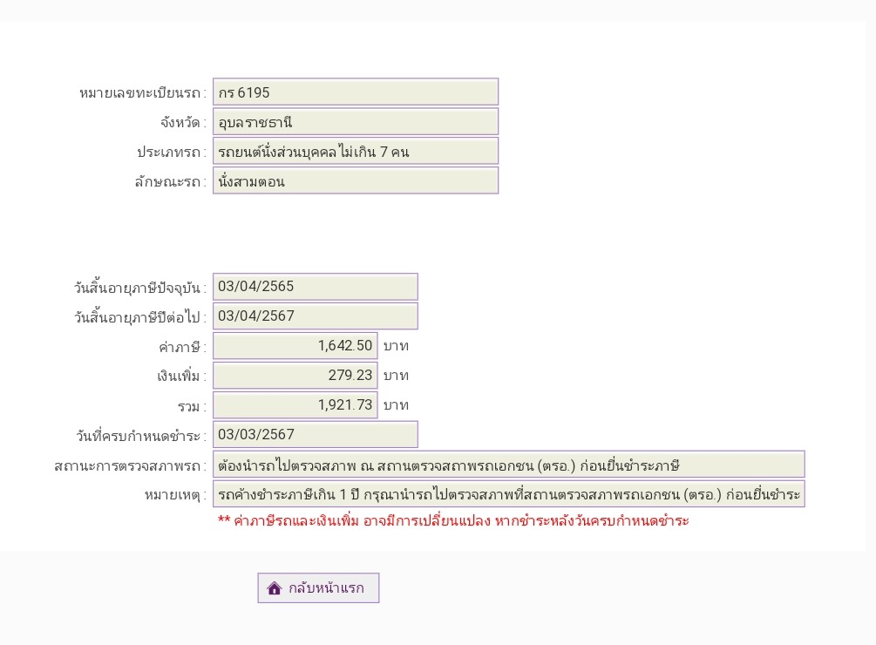Click the vehicle style field นั่งสามตอน
This screenshot has width=876, height=645.
tap(356, 181)
